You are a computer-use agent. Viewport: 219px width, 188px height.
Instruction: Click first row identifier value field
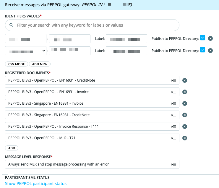click(x=70, y=39)
